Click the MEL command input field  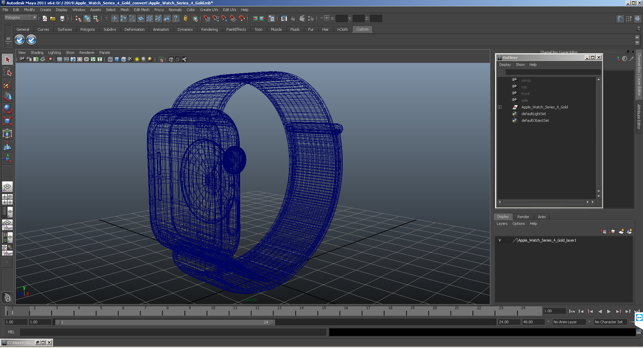tap(173, 332)
